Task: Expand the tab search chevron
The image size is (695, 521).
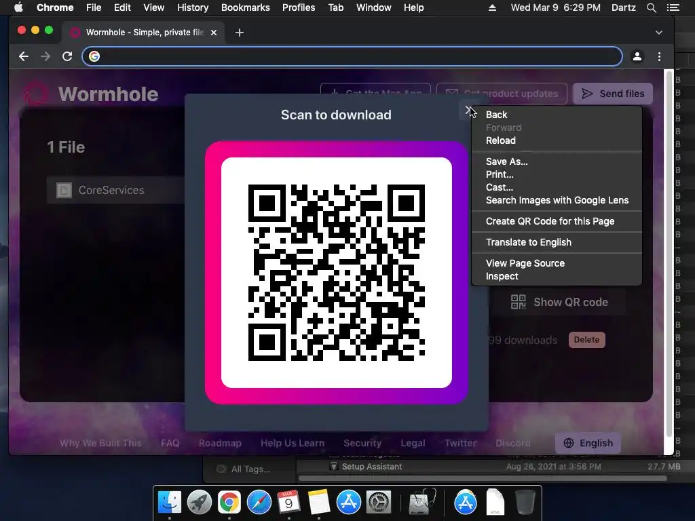Action: [658, 33]
